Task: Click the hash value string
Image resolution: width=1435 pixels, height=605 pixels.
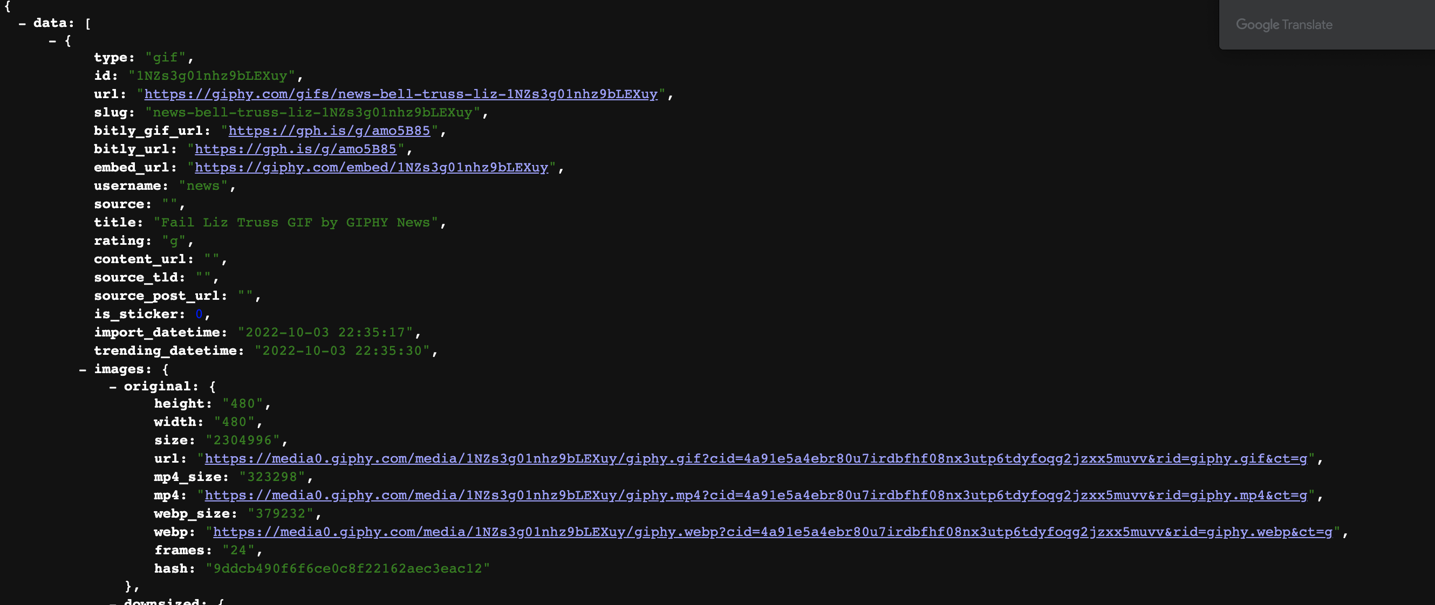Action: pos(347,569)
